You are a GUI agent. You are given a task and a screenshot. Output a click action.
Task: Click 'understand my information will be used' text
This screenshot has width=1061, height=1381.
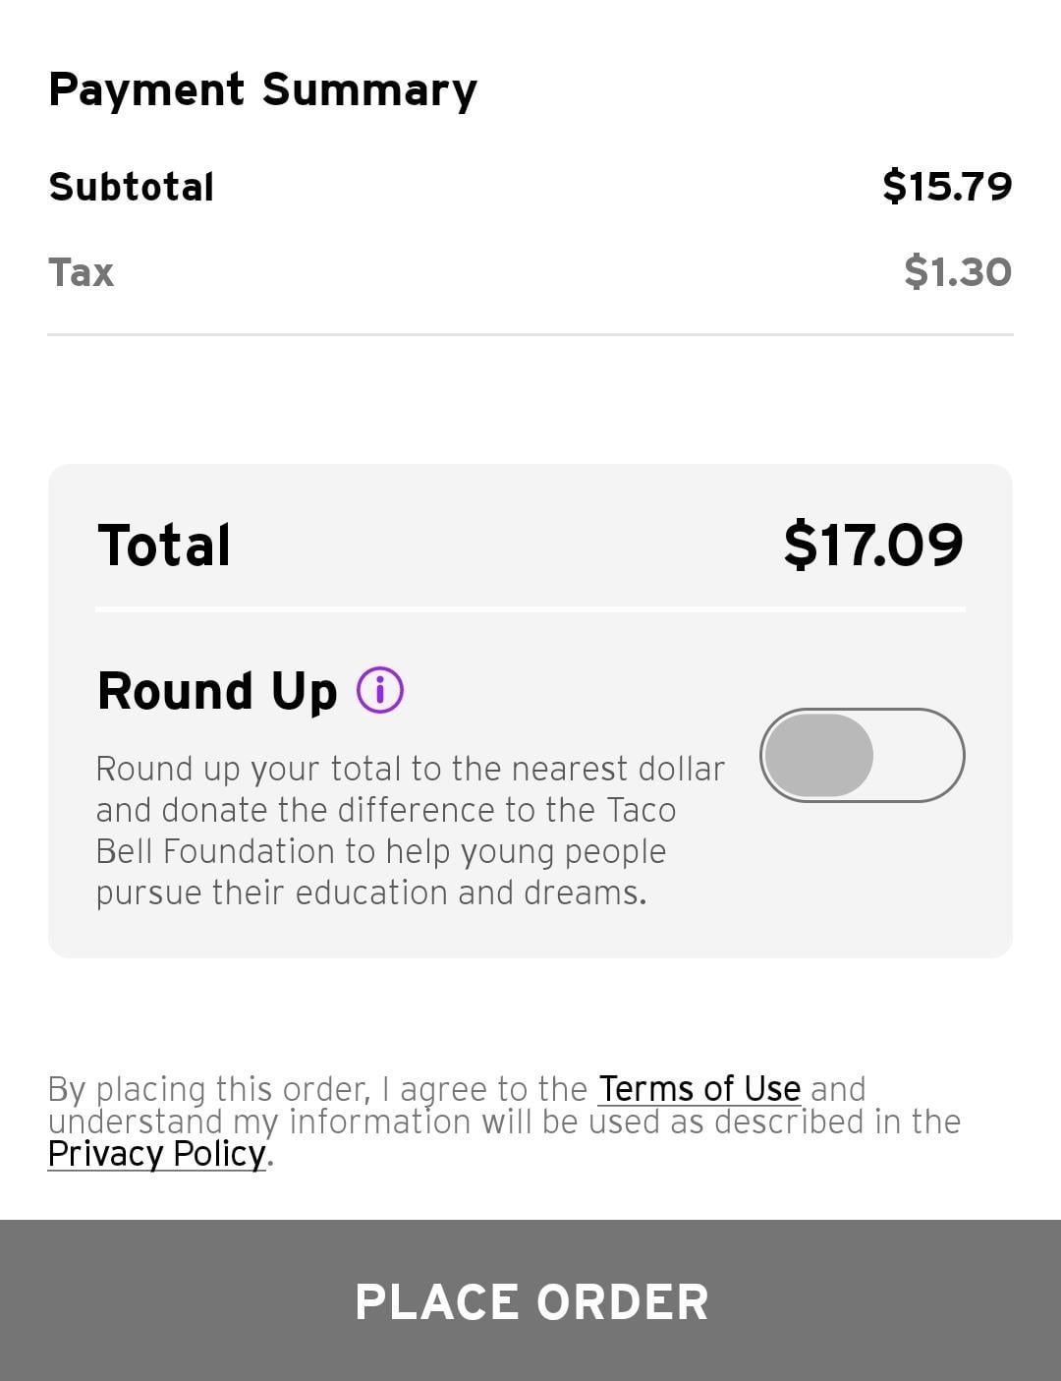pyautogui.click(x=354, y=1122)
